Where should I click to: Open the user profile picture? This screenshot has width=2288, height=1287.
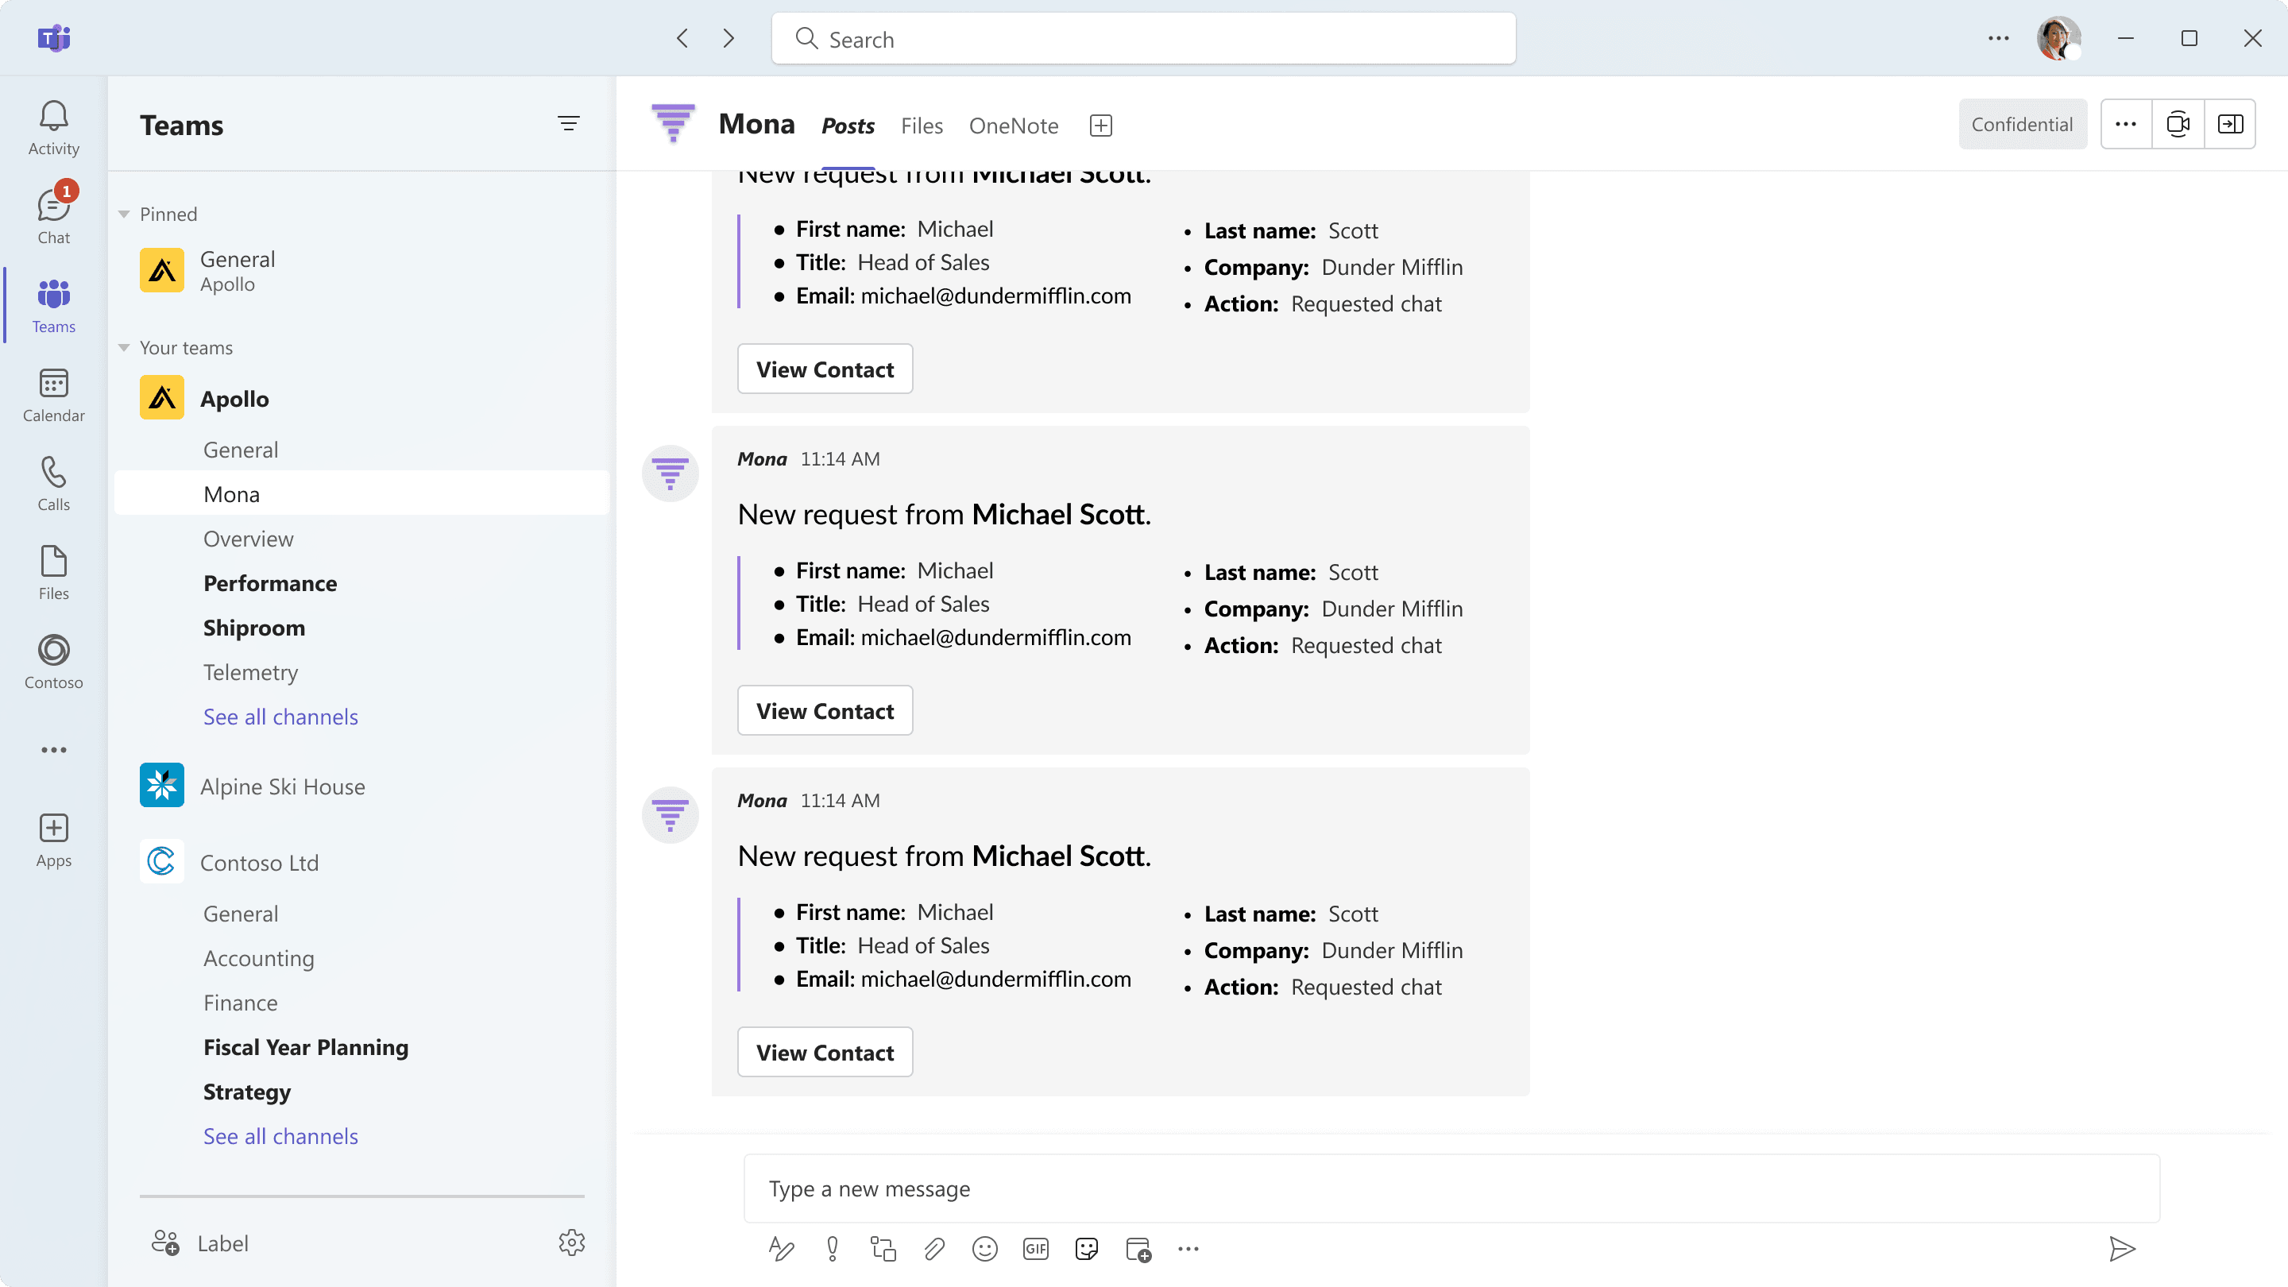click(x=2059, y=38)
